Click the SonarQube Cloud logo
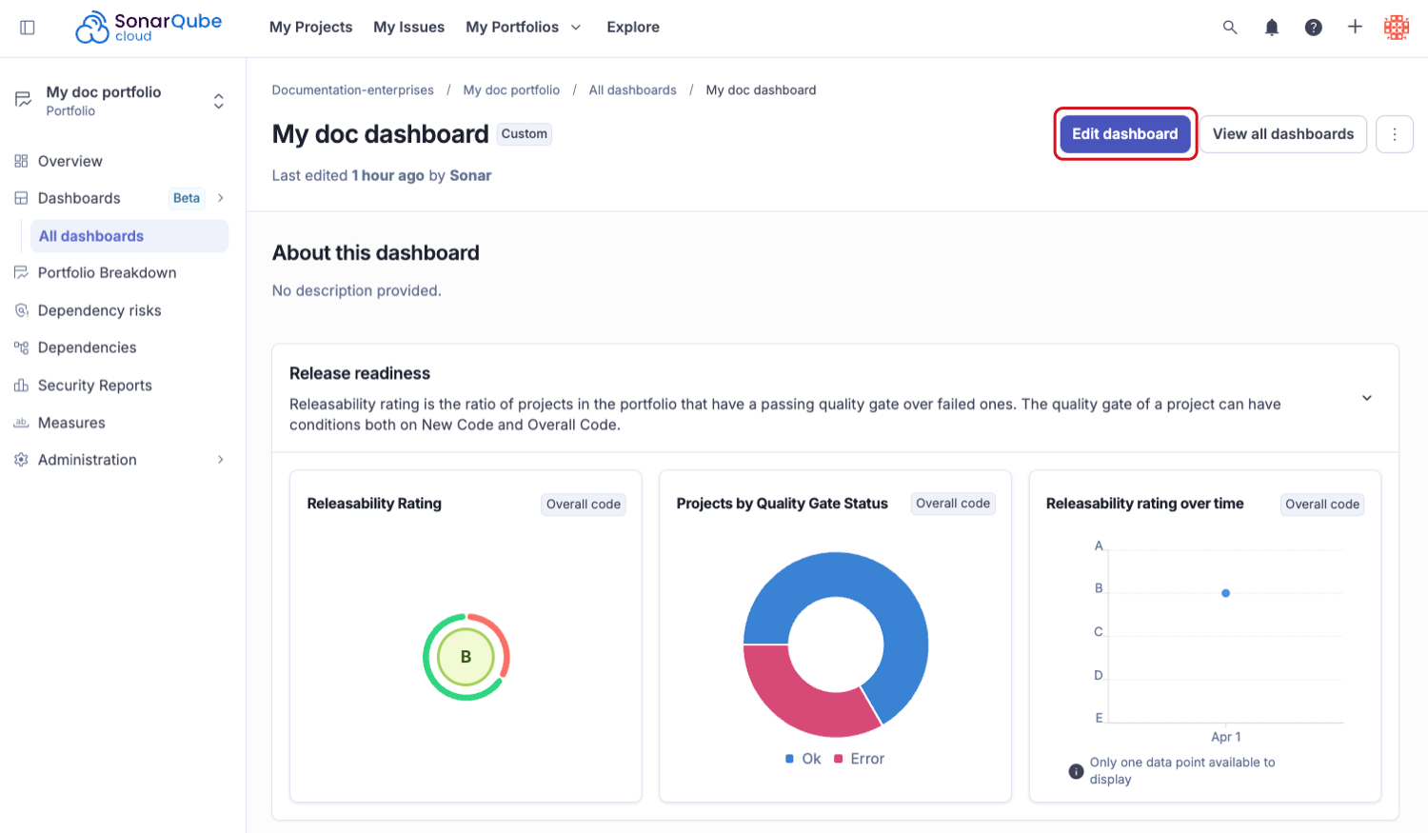The height and width of the screenshot is (833, 1428). (x=148, y=26)
